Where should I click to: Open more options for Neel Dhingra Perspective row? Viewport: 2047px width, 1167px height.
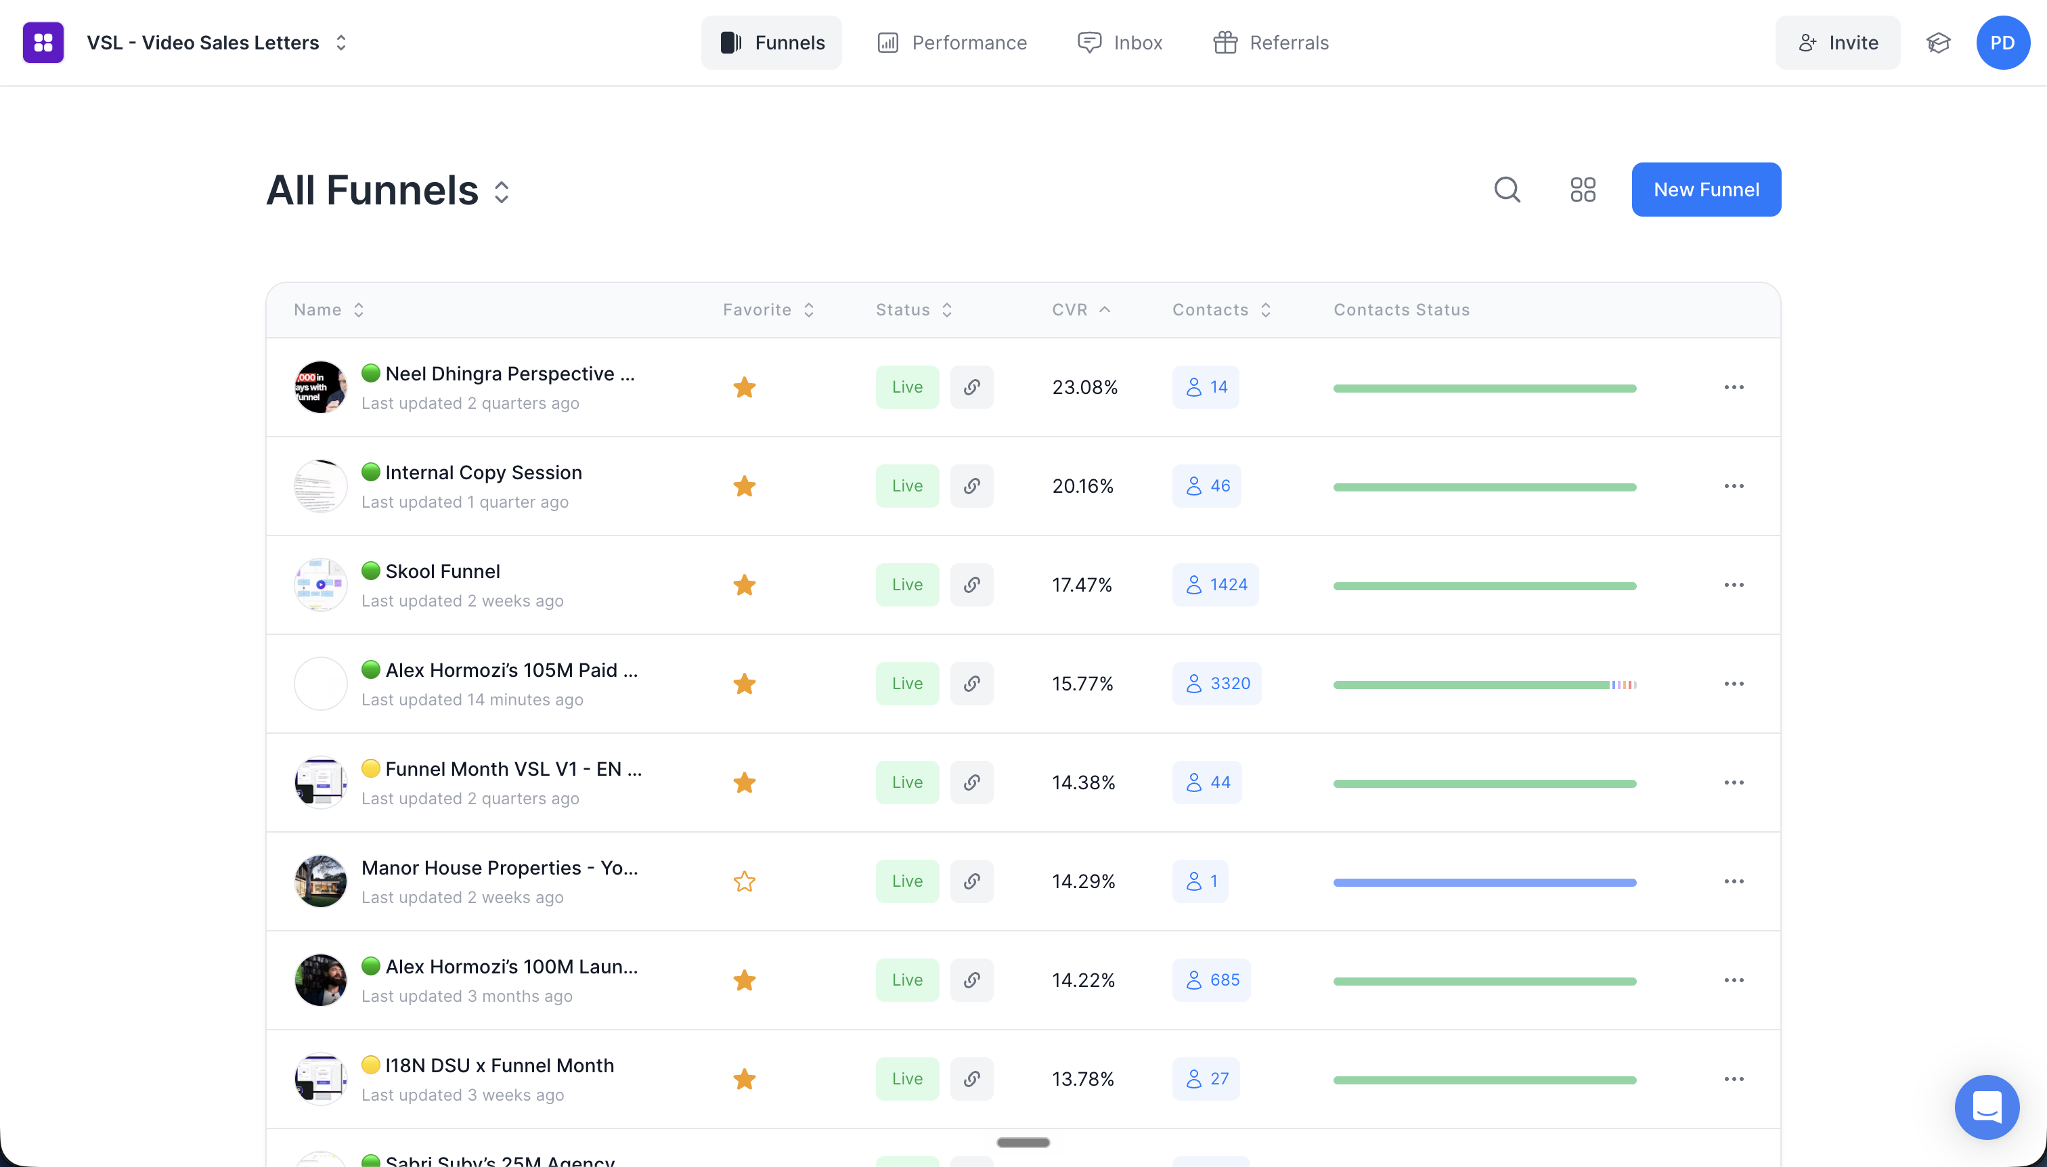(x=1734, y=387)
